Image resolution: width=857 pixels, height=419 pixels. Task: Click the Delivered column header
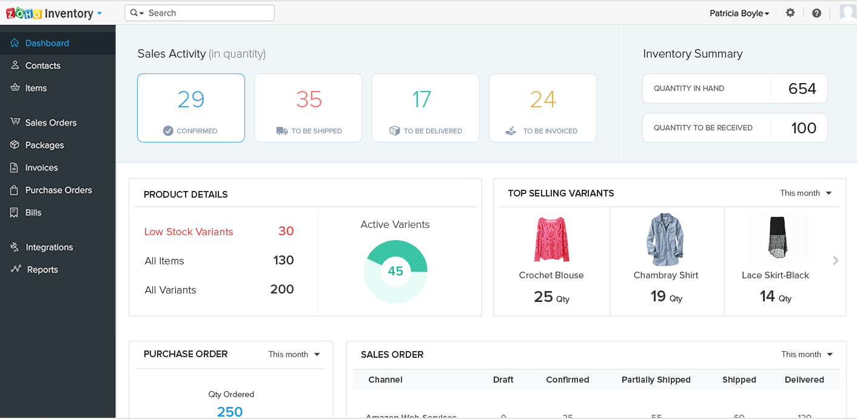tap(804, 380)
